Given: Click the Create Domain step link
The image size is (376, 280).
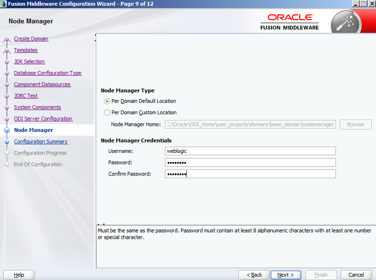Looking at the screenshot, I should click(x=31, y=39).
